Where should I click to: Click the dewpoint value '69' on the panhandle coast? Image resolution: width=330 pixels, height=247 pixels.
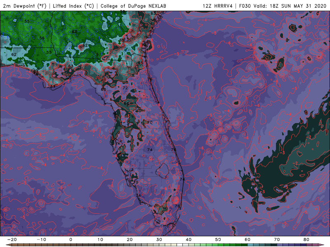[53, 86]
